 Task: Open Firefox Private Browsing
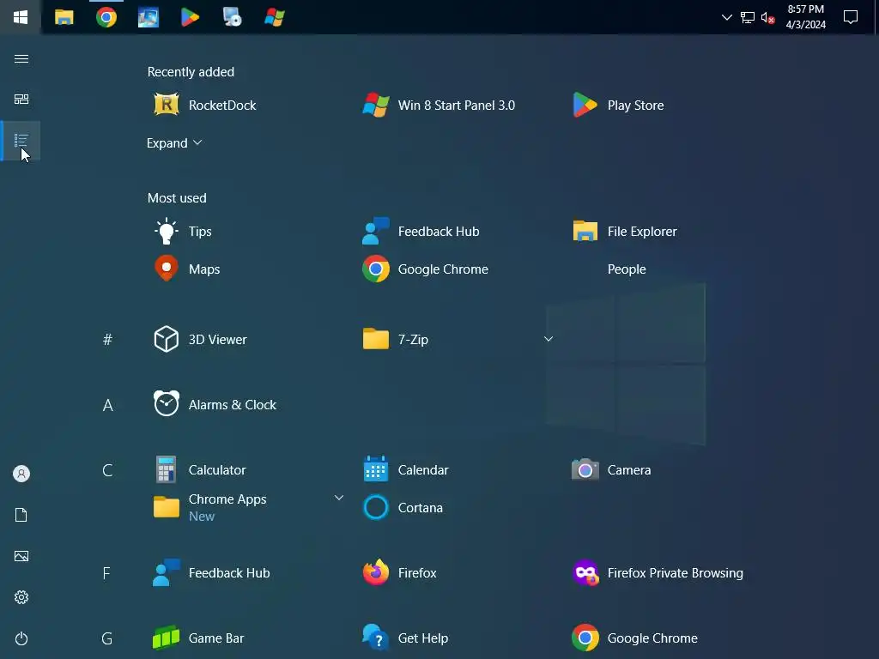click(x=658, y=572)
